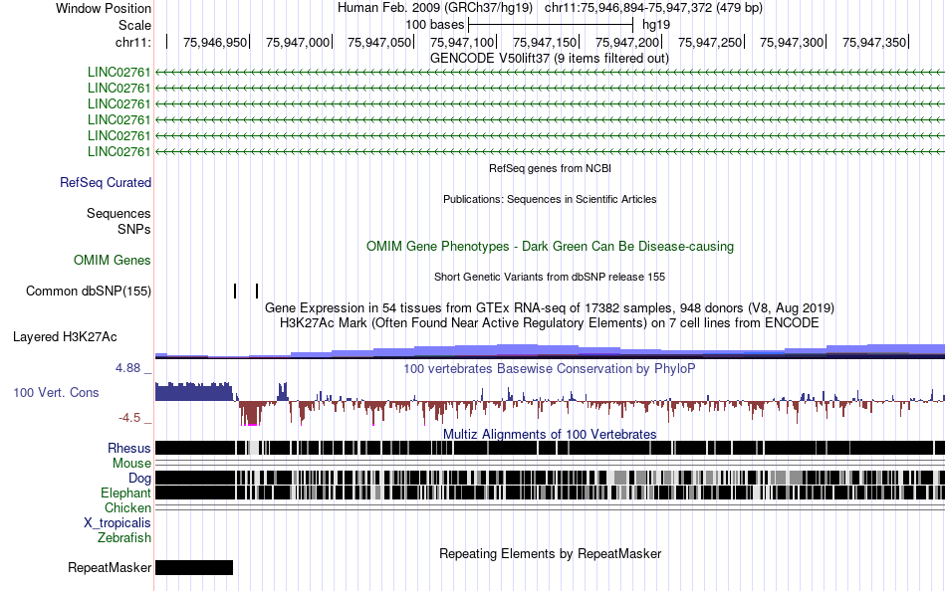Image resolution: width=946 pixels, height=591 pixels.
Task: Select the Zebrafish alignment row label
Action: [x=124, y=537]
